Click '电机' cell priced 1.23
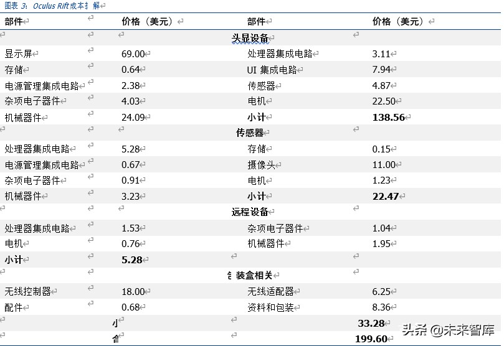Image resolution: width=504 pixels, height=346 pixels. pos(256,180)
